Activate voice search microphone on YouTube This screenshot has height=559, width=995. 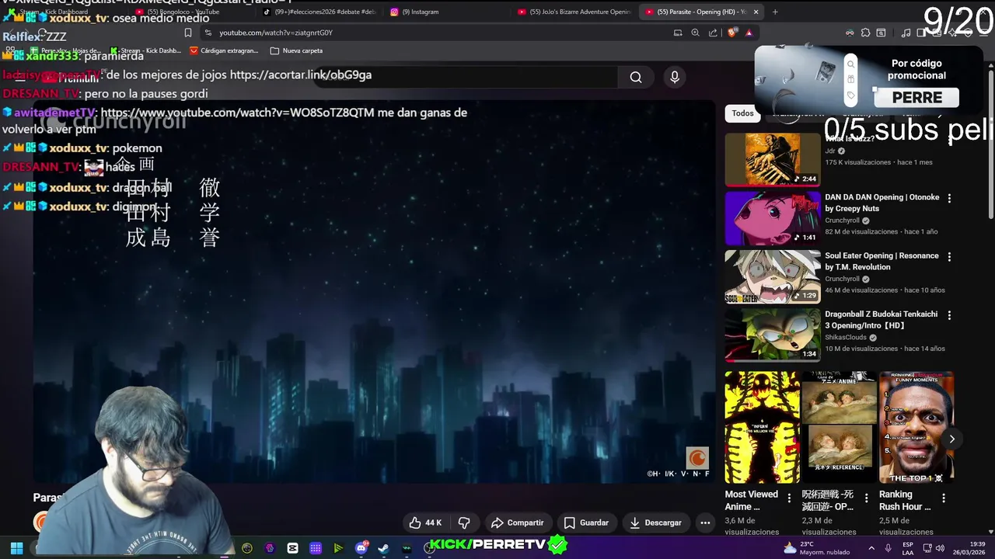point(675,77)
